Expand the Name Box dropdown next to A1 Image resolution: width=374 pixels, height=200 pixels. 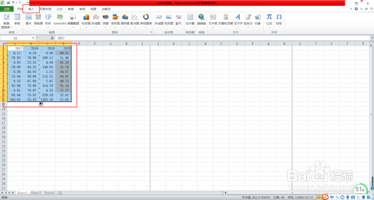(33, 38)
